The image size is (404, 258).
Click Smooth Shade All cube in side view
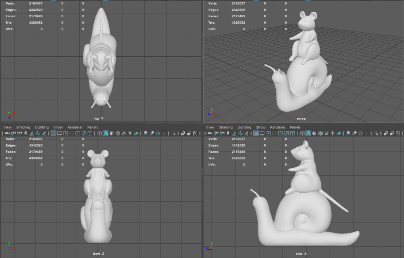click(x=308, y=134)
